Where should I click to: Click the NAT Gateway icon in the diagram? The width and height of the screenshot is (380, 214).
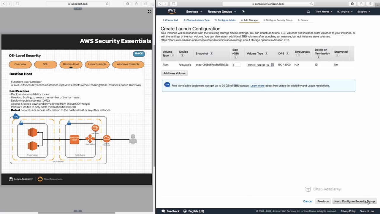coord(95,128)
